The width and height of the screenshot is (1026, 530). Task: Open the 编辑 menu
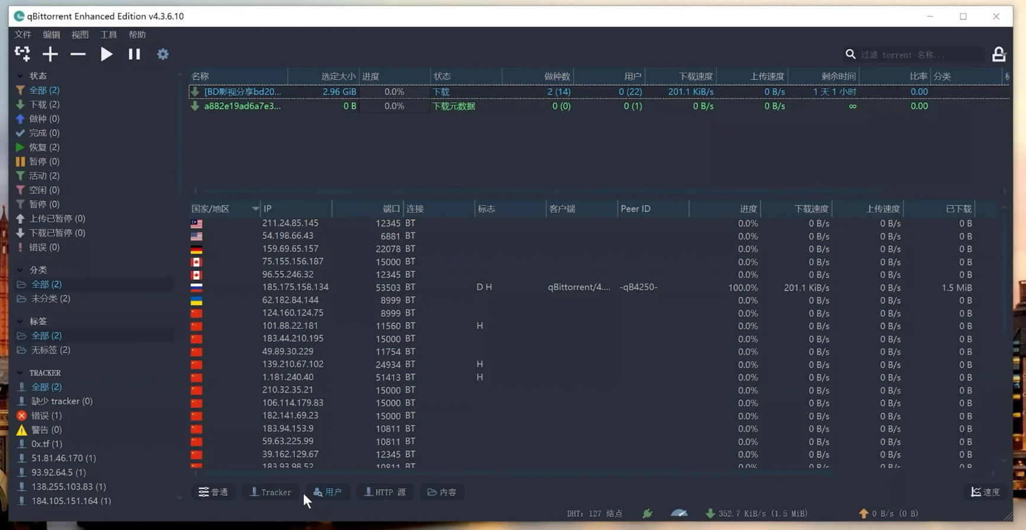point(52,34)
